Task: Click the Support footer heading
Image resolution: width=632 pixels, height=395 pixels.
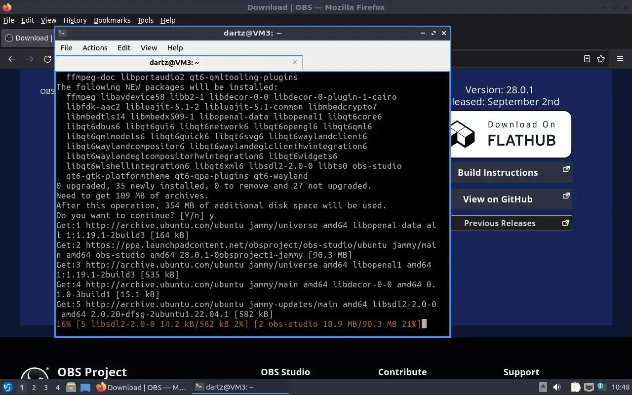Action: click(521, 372)
